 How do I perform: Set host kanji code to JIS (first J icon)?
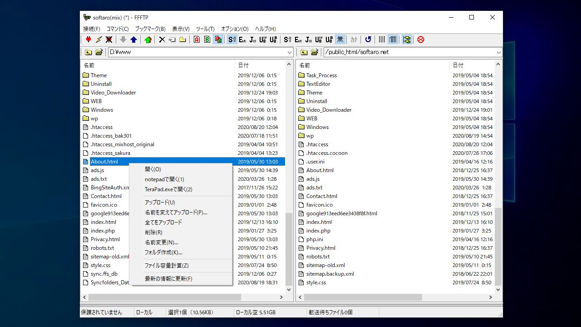click(x=253, y=40)
